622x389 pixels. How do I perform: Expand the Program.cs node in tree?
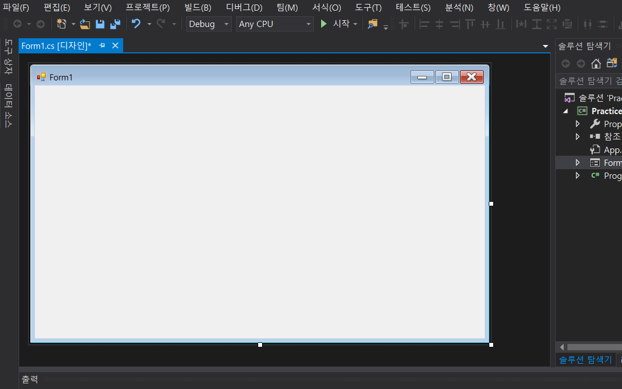(578, 175)
